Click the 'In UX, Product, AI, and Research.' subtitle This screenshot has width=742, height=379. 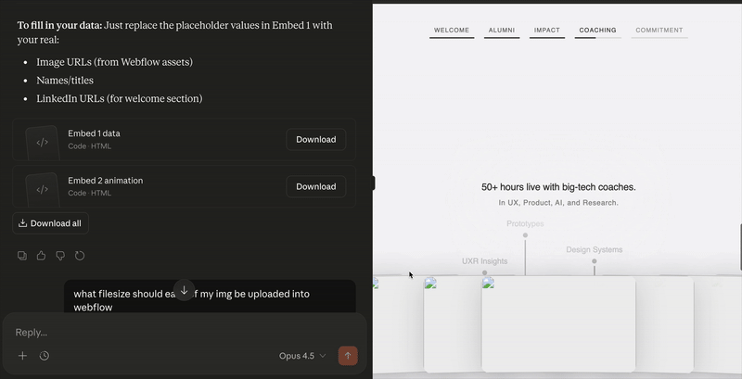click(x=558, y=203)
